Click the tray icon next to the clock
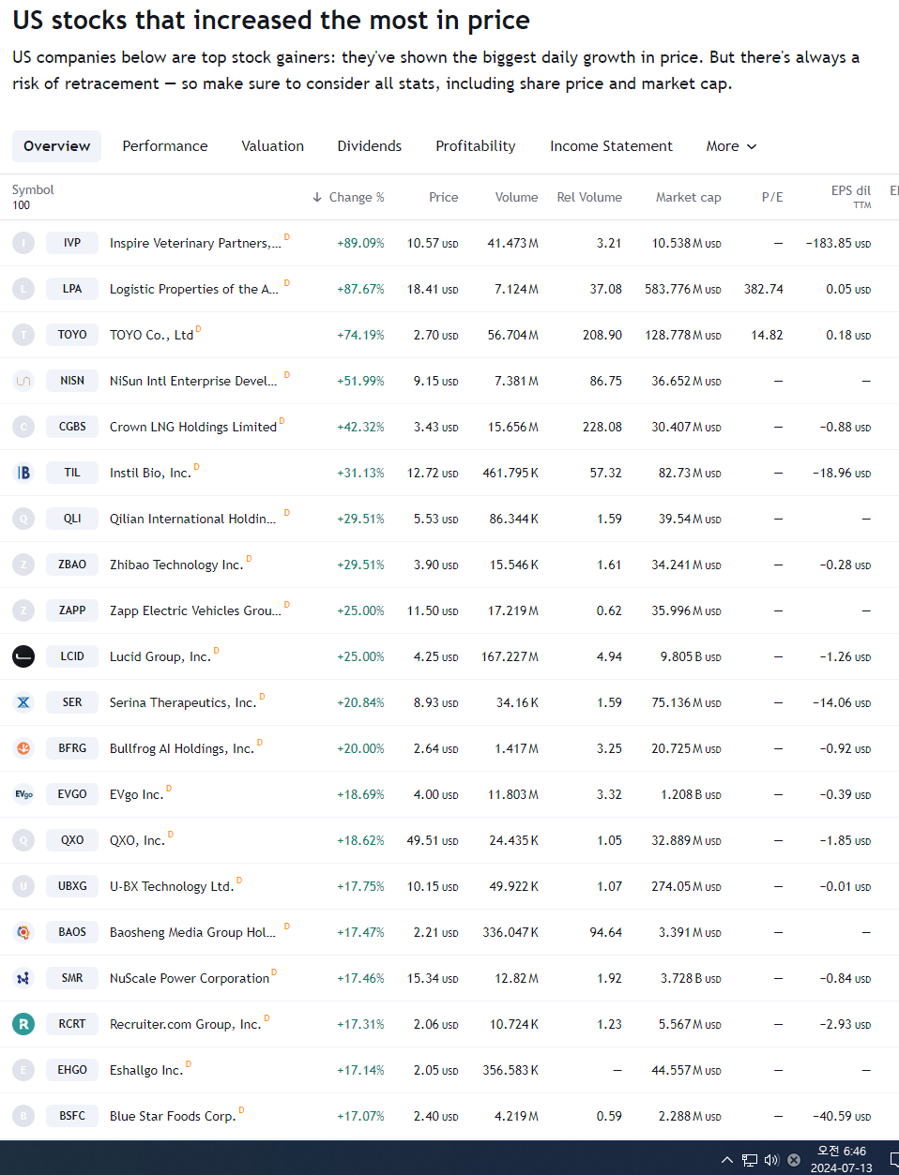This screenshot has width=899, height=1175. click(794, 1160)
